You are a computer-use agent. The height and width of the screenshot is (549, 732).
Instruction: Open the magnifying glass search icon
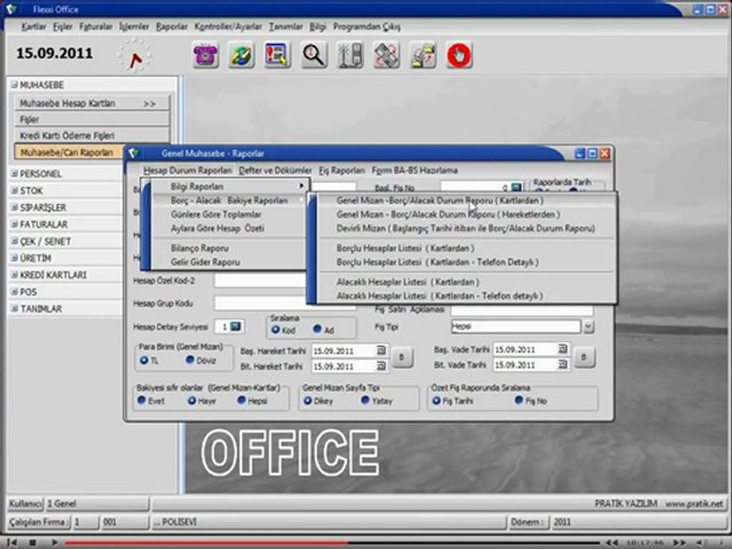[x=313, y=55]
